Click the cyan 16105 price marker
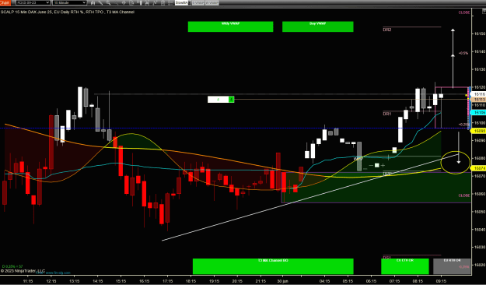Viewport: 486px width, 285px height. [x=478, y=112]
